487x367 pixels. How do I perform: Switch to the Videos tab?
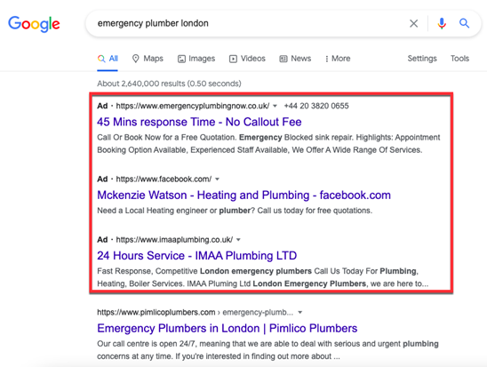tap(247, 59)
